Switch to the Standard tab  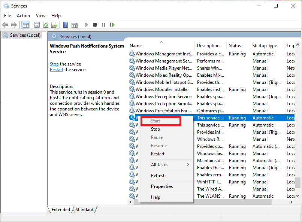[84, 210]
